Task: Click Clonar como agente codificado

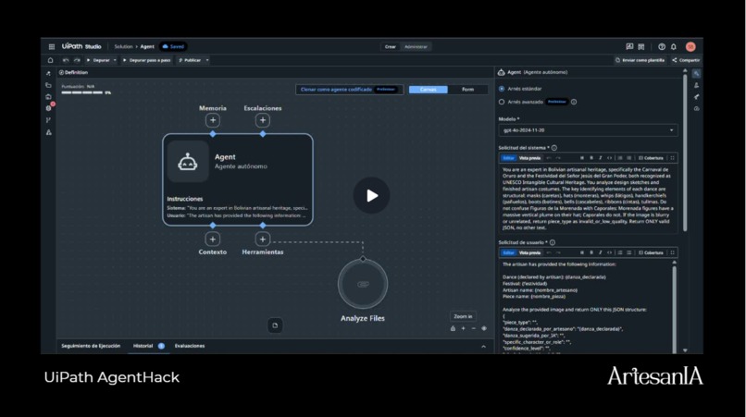Action: [349, 90]
